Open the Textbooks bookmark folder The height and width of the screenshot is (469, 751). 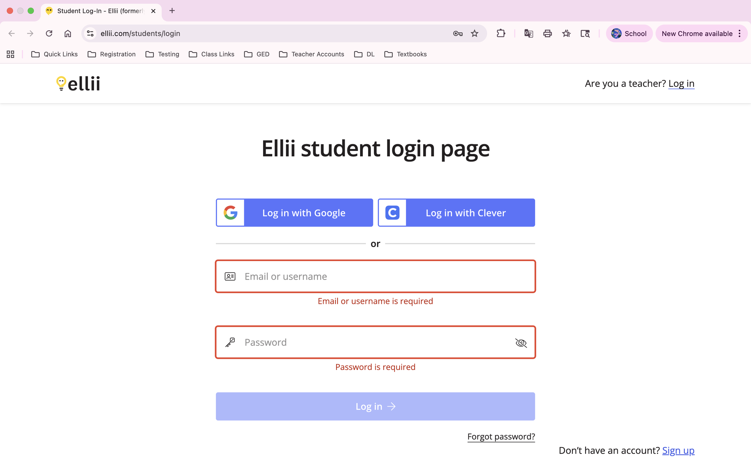point(405,54)
